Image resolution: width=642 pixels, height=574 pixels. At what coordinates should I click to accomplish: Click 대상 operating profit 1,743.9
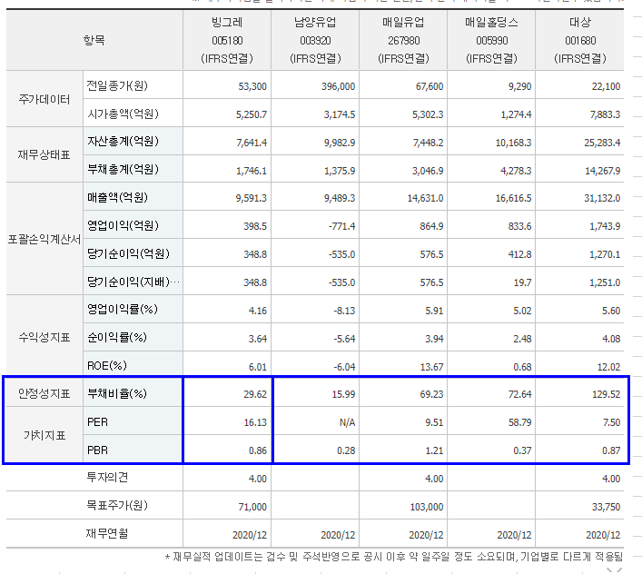pos(605,226)
